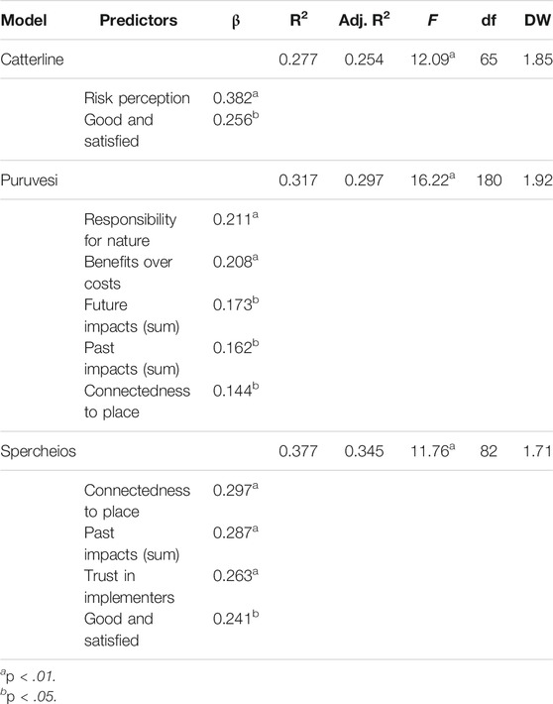Select Responsibility for nature predictor text
The height and width of the screenshot is (704, 553).
click(130, 230)
